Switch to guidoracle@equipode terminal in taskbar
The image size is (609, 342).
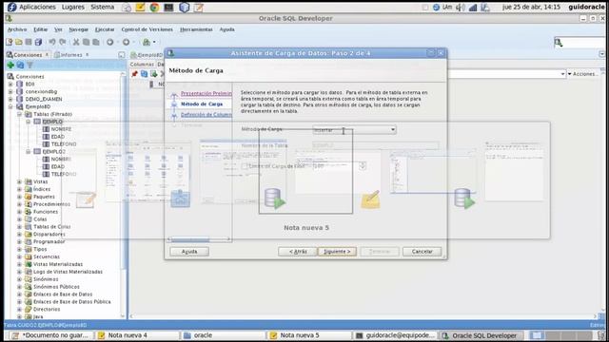[x=395, y=335]
